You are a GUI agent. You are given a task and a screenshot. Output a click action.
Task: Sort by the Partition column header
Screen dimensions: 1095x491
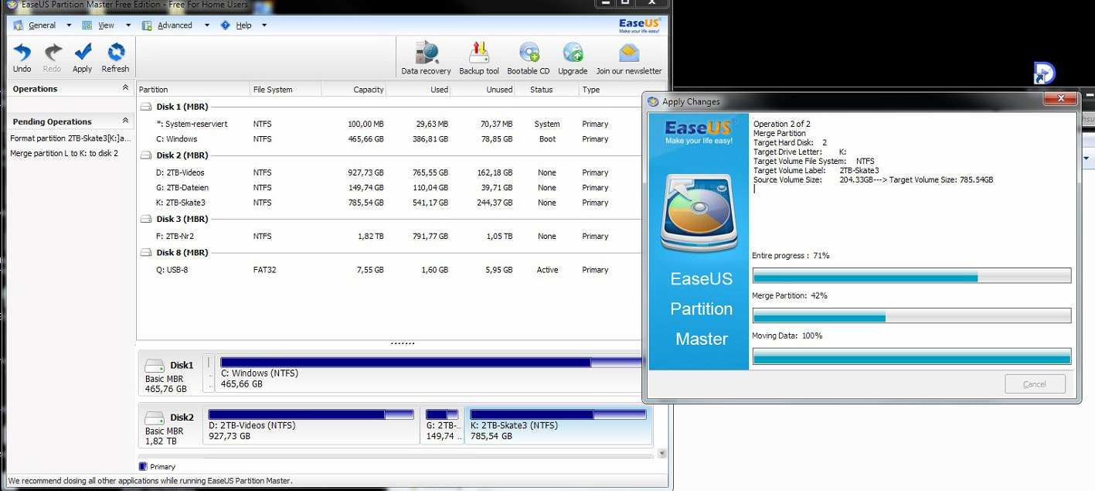(x=193, y=90)
